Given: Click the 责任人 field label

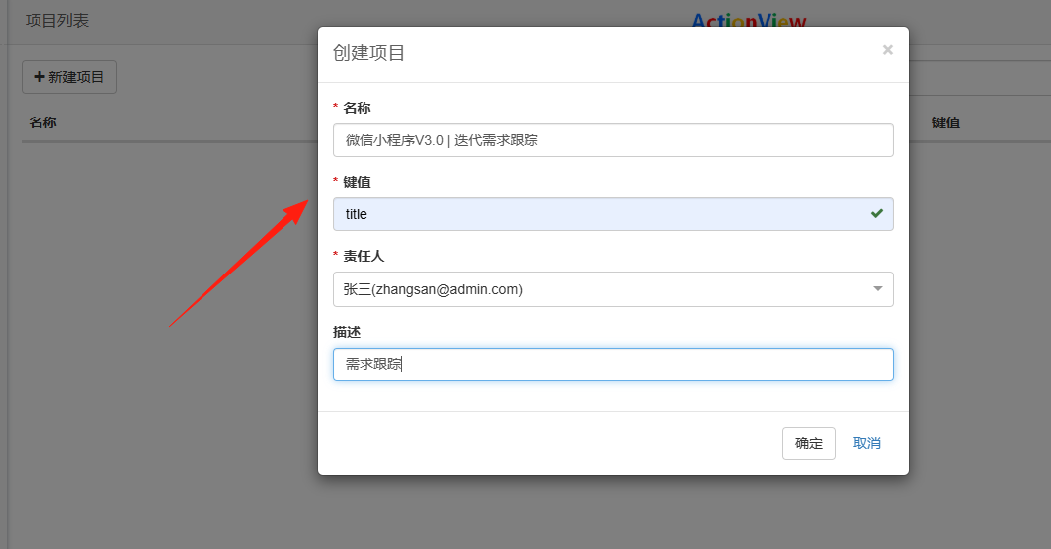Looking at the screenshot, I should [x=364, y=256].
